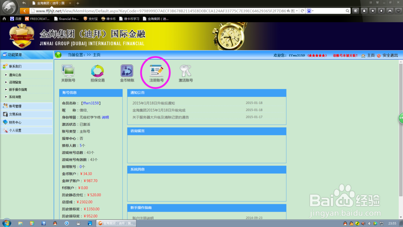Open the 支付宝 bookmark
The image size is (403, 227).
coord(91,19)
